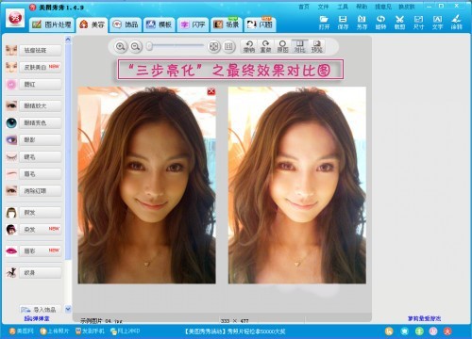
Task: Open the 文件 menu
Action: 323,7
